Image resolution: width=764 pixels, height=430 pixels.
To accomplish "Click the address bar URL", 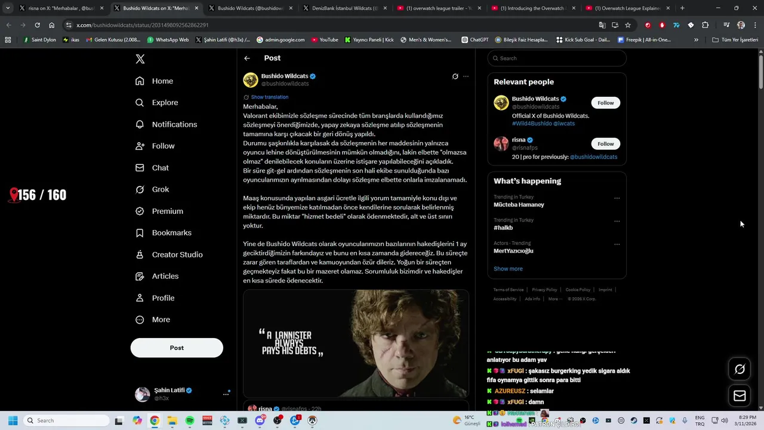I will click(x=143, y=25).
